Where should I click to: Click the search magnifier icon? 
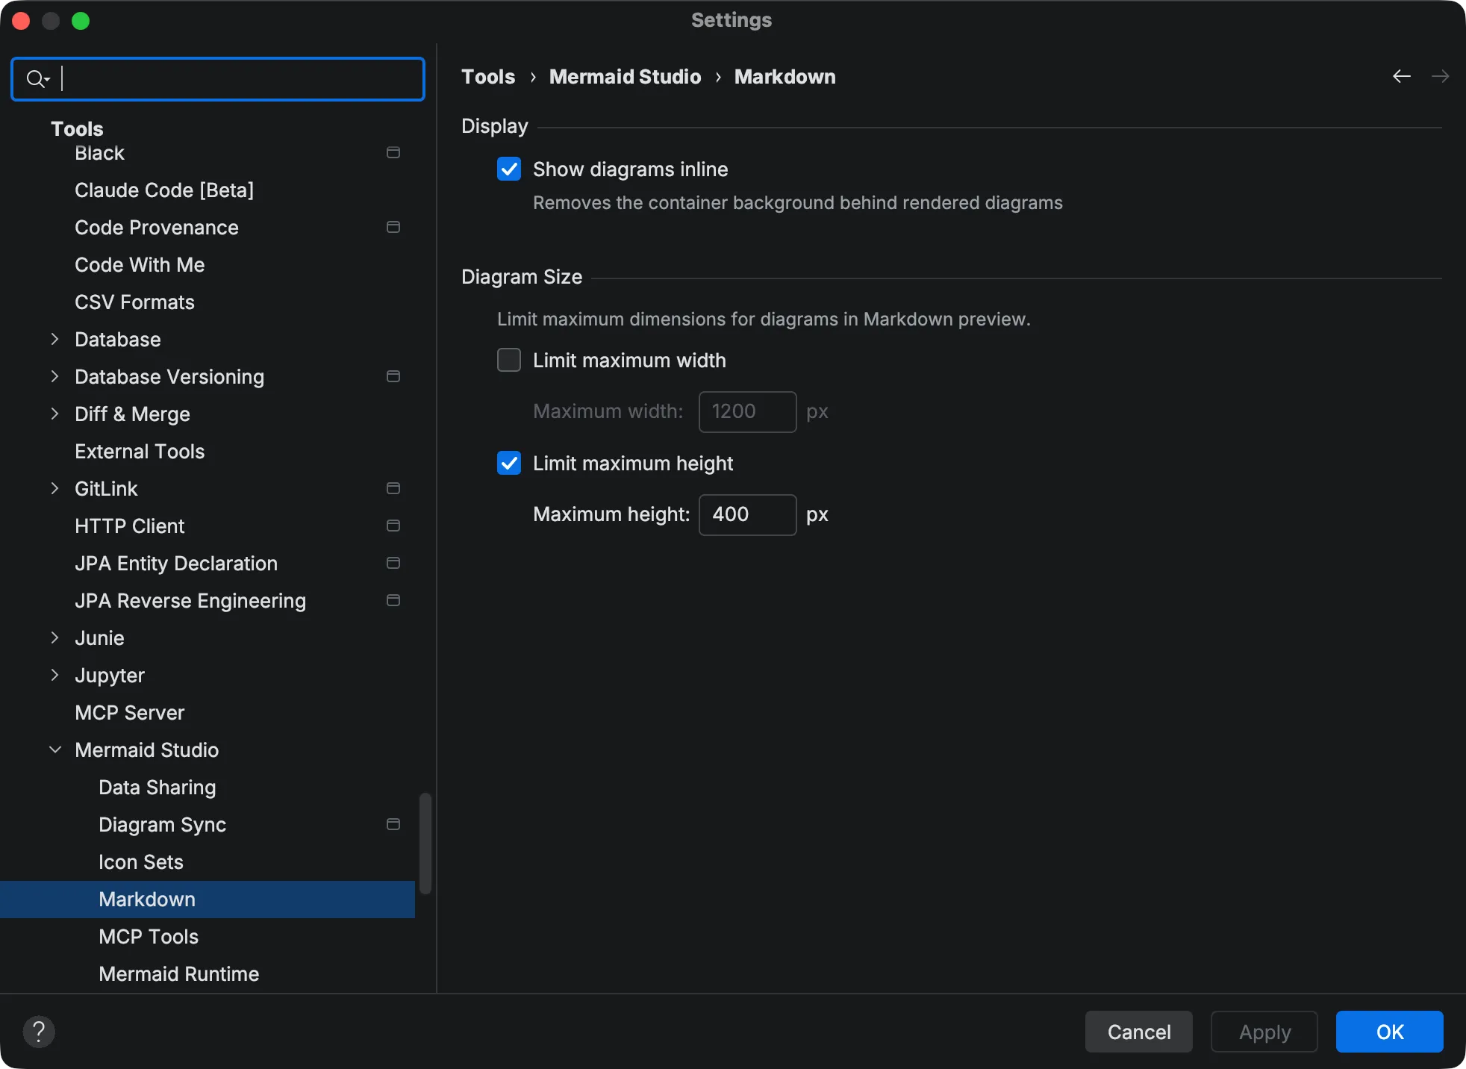pyautogui.click(x=36, y=78)
